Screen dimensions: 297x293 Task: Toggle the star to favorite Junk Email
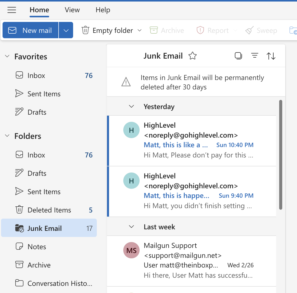(193, 56)
